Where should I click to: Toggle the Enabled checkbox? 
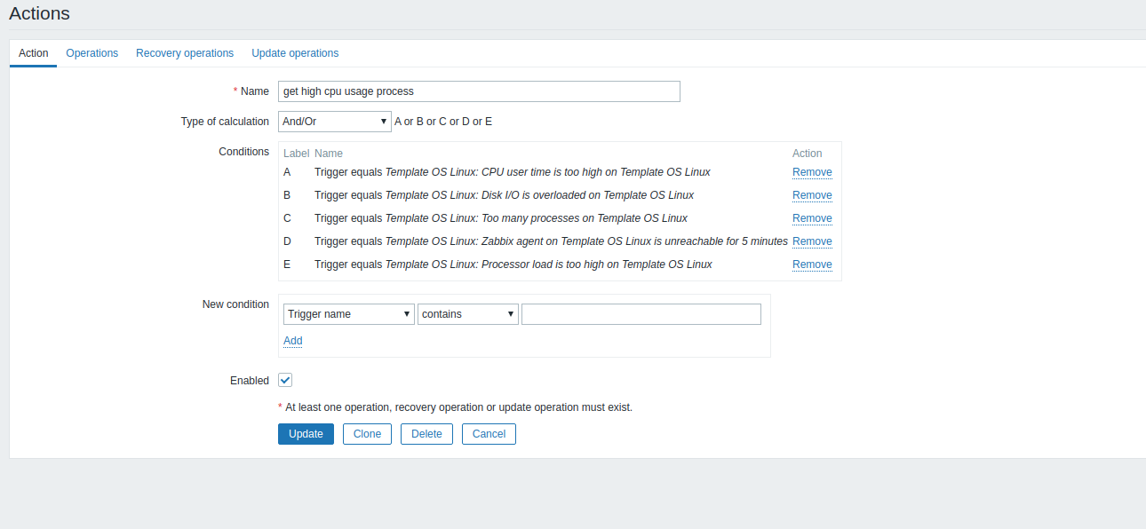pos(285,380)
